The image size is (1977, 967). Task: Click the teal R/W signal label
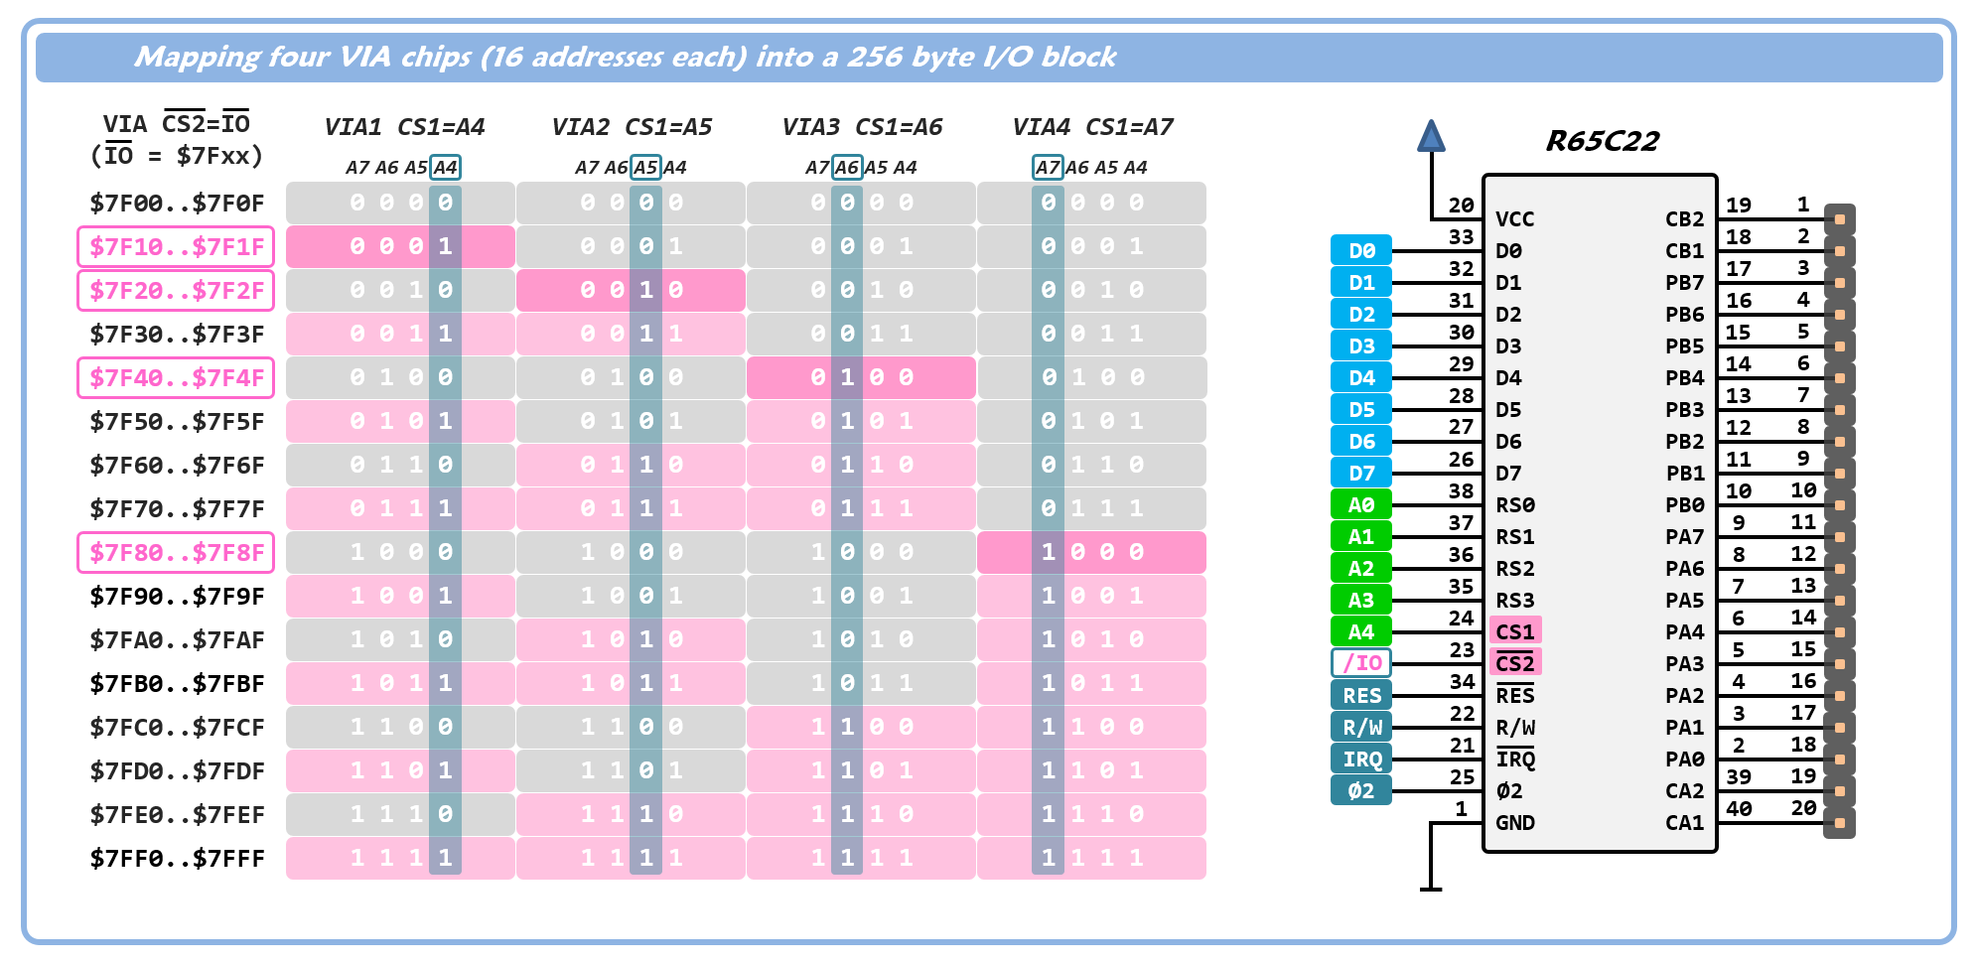pos(1360,728)
